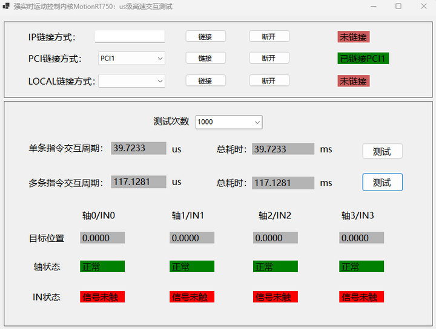436x329 pixels.
Task: Select the 单条指令交互周期 value 39.7233 us field
Action: coord(139,148)
